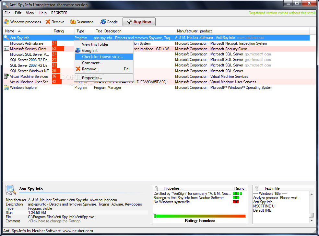The height and width of the screenshot is (236, 319).
Task: Click the start time 1:34:50 AM value
Action: coord(37,213)
